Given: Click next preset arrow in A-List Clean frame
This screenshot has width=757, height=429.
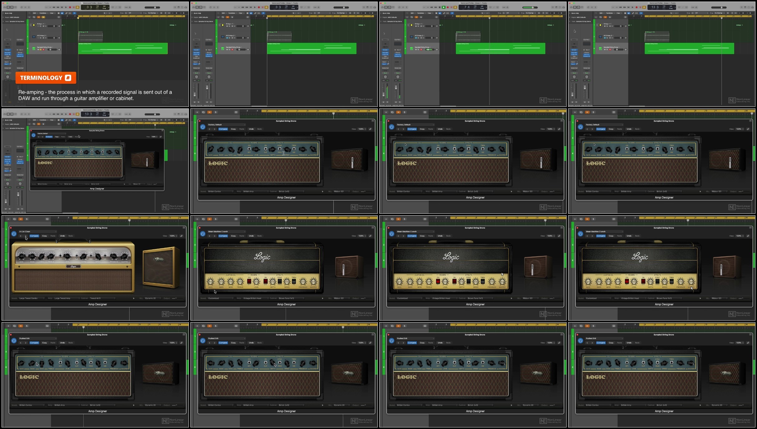Looking at the screenshot, I should click(26, 236).
